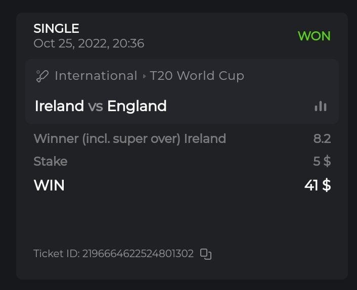Click the "vs" text between teams
The width and height of the screenshot is (357, 290).
tap(96, 106)
